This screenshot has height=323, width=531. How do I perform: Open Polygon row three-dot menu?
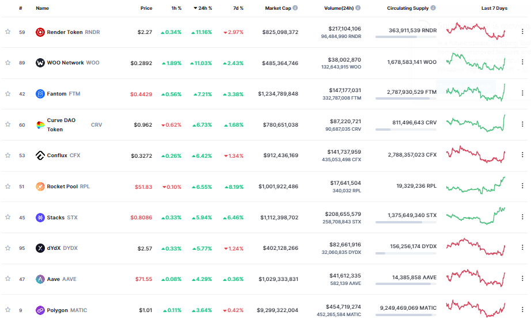[x=522, y=309]
